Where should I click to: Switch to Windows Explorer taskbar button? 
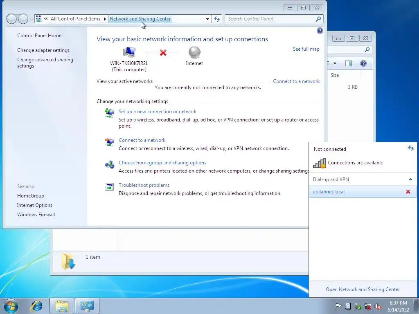coord(62,306)
